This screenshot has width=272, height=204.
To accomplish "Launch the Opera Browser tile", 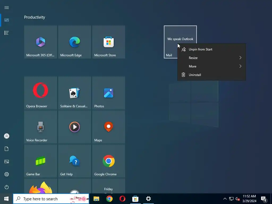I will [41, 93].
